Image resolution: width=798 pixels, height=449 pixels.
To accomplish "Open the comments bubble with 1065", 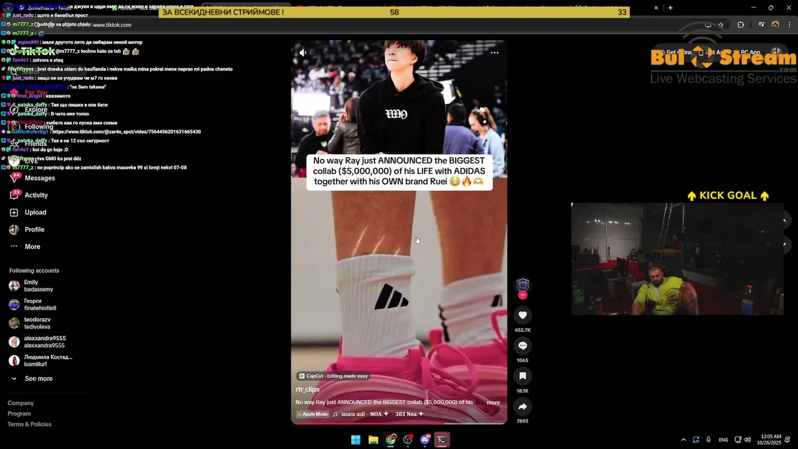I will pyautogui.click(x=522, y=345).
